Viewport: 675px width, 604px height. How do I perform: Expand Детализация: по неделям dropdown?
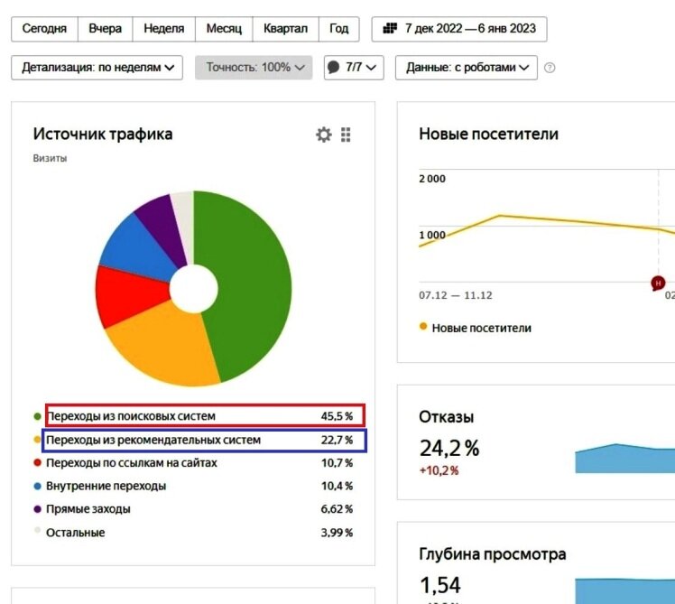[x=97, y=68]
